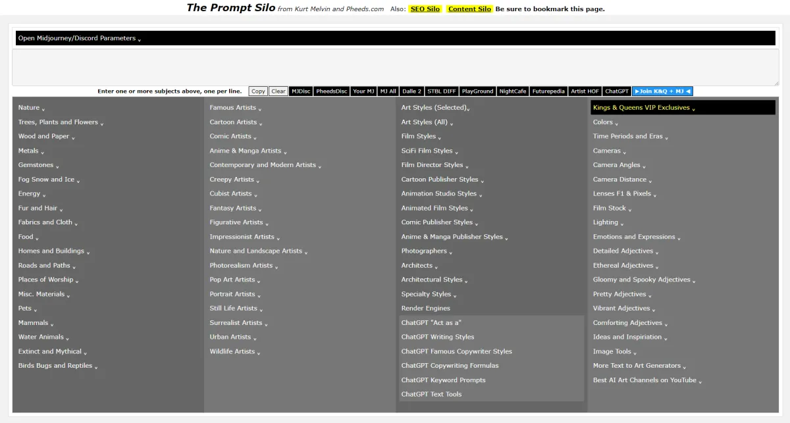Expand Birds Bugs and Reptiles

58,366
